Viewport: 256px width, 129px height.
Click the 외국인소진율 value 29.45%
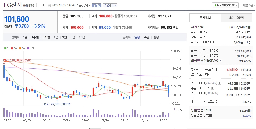[245, 61]
